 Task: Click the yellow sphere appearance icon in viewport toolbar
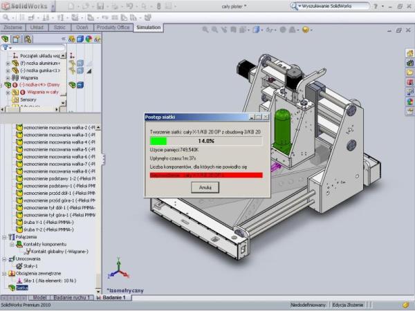(306, 30)
